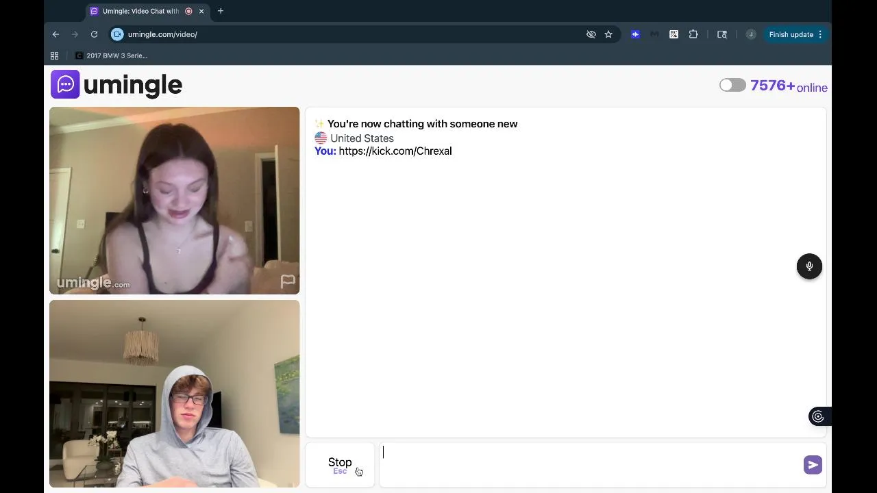Open the QR code extension icon
The width and height of the screenshot is (877, 493).
tap(674, 34)
